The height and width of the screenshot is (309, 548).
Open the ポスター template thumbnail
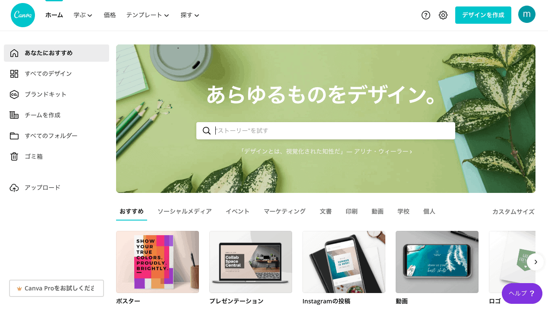tap(157, 262)
